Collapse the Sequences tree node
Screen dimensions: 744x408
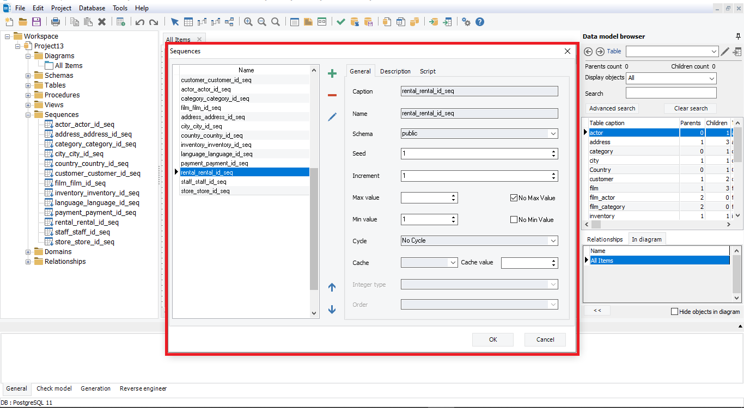pyautogui.click(x=28, y=114)
